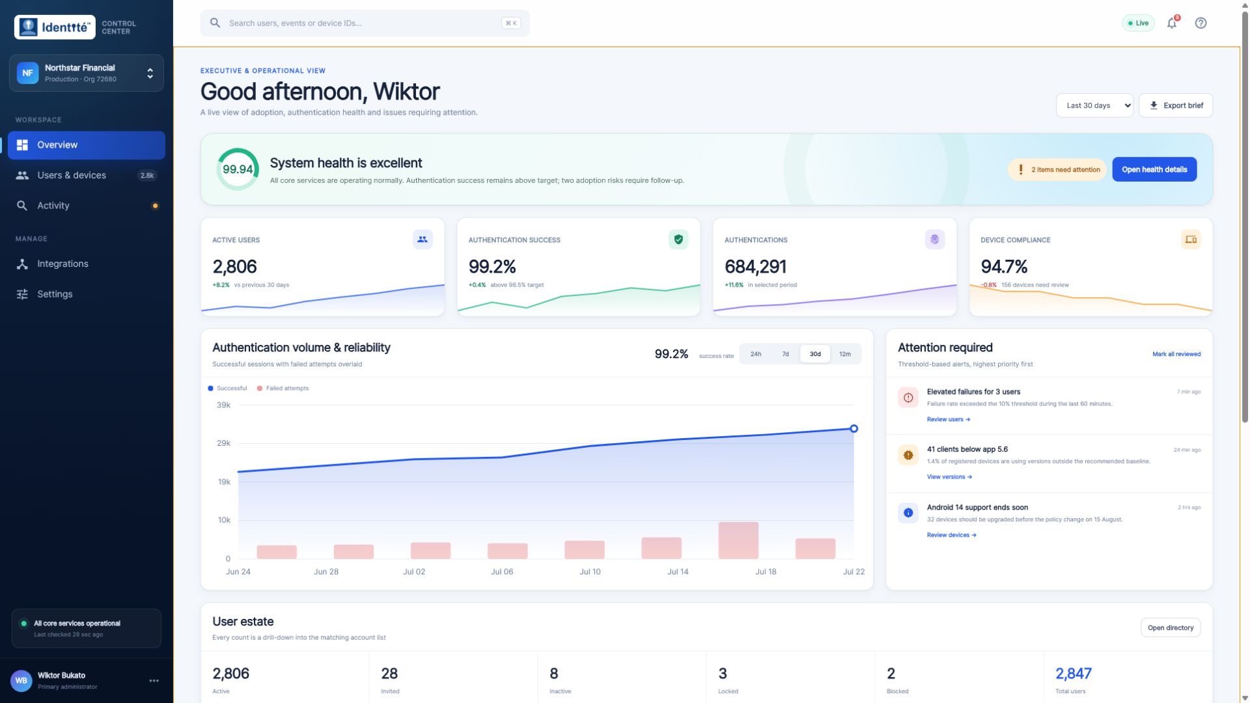This screenshot has width=1250, height=703.
Task: Select the 30d time range
Action: tap(815, 354)
